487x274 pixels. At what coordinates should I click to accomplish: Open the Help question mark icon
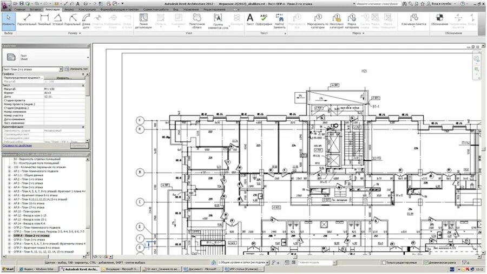(463, 4)
